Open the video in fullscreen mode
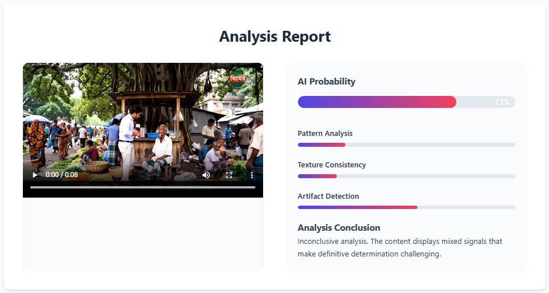The image size is (549, 293). point(229,175)
